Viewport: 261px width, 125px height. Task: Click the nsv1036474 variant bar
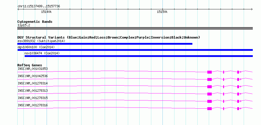(x=139, y=56)
